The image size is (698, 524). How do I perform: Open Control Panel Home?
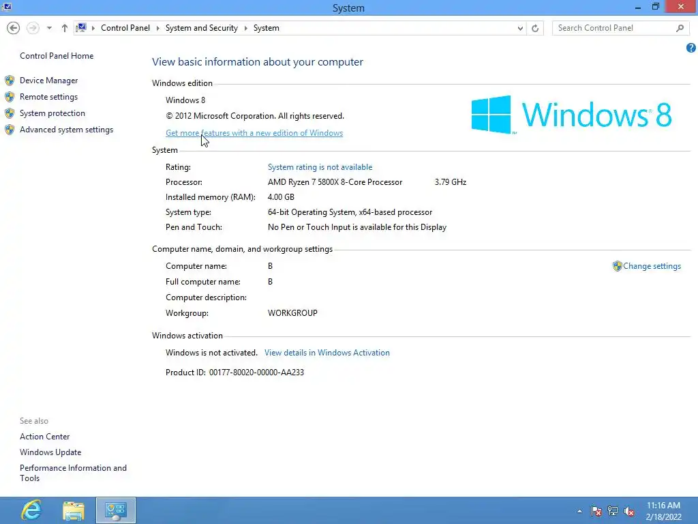(57, 56)
